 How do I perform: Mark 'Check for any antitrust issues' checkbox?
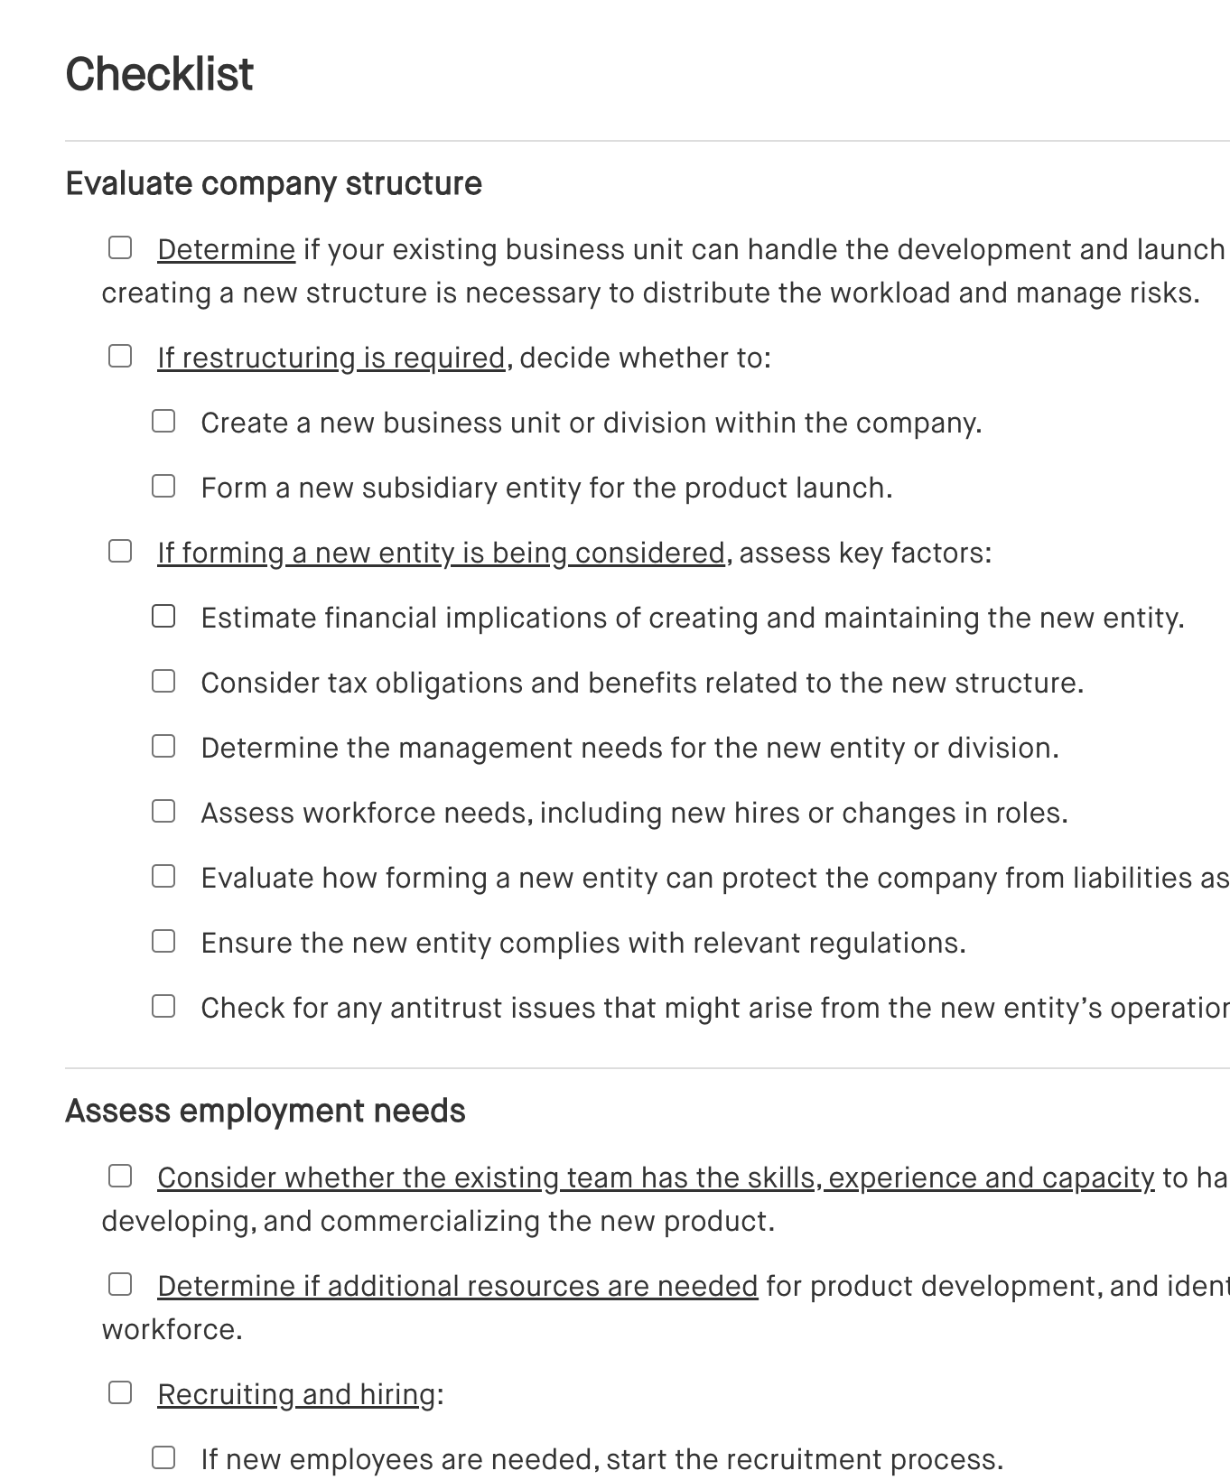163,1006
